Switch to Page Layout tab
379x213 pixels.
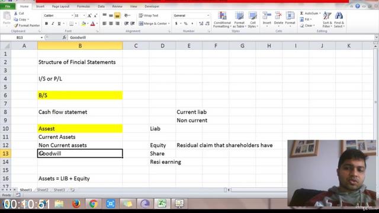point(60,7)
